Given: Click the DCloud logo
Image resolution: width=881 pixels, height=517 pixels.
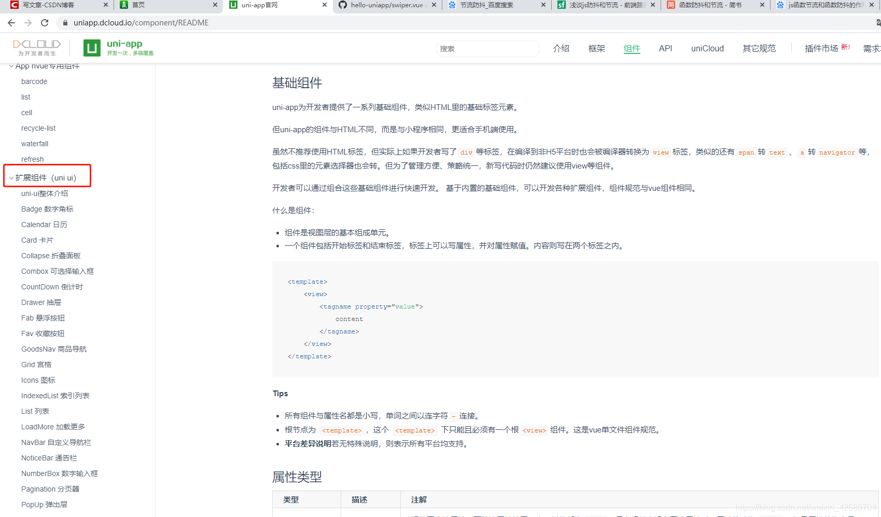Looking at the screenshot, I should click(37, 47).
